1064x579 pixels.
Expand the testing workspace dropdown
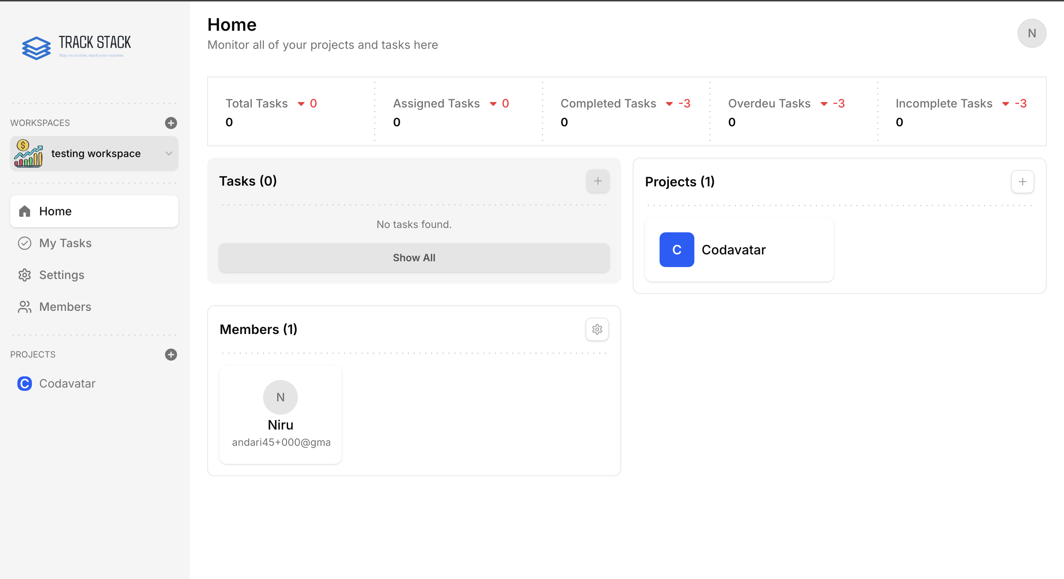point(96,153)
